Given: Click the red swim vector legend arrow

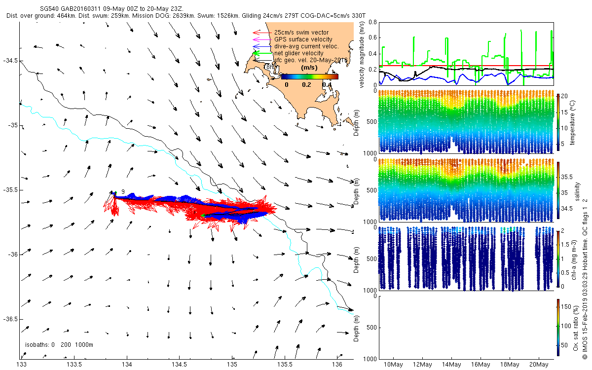Looking at the screenshot, I should [261, 33].
